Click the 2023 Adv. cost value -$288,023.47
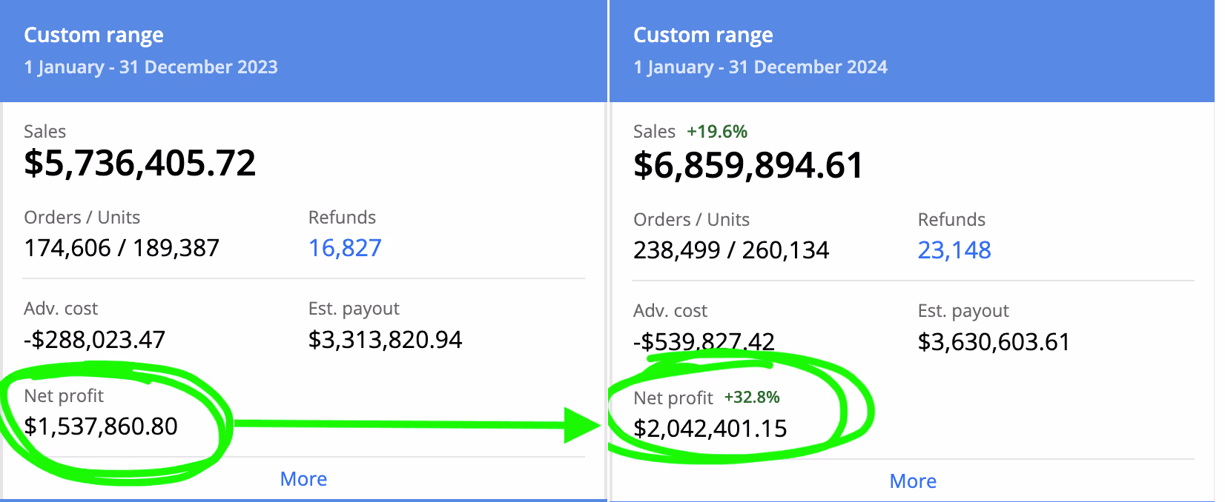Image resolution: width=1225 pixels, height=502 pixels. click(95, 340)
